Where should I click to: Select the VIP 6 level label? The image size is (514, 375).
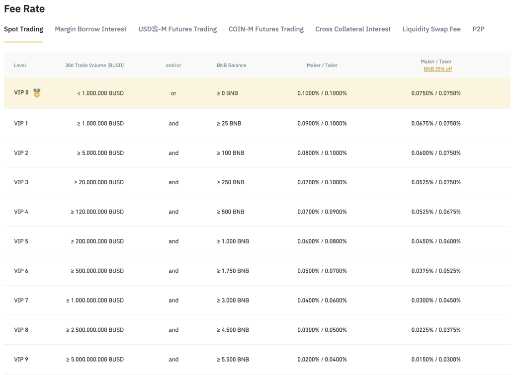pos(21,271)
